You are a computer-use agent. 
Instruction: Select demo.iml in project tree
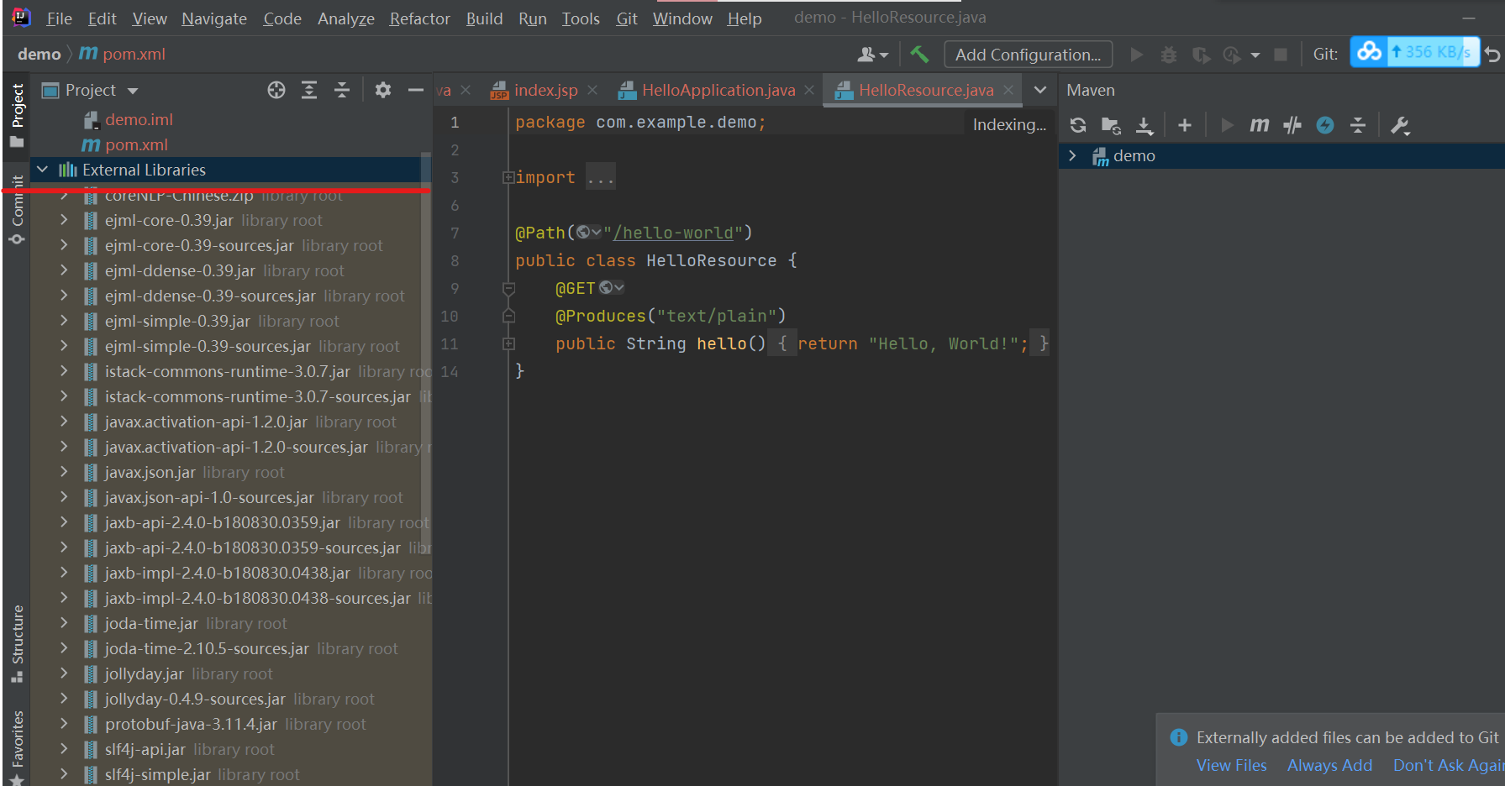coord(139,119)
